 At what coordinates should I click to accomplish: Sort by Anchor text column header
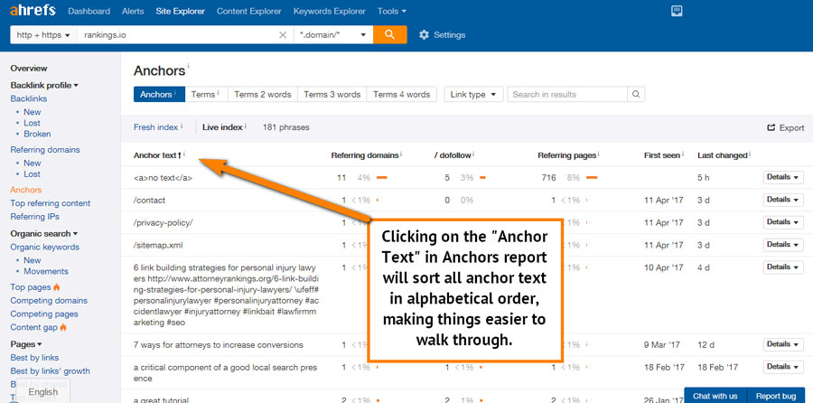pos(155,155)
